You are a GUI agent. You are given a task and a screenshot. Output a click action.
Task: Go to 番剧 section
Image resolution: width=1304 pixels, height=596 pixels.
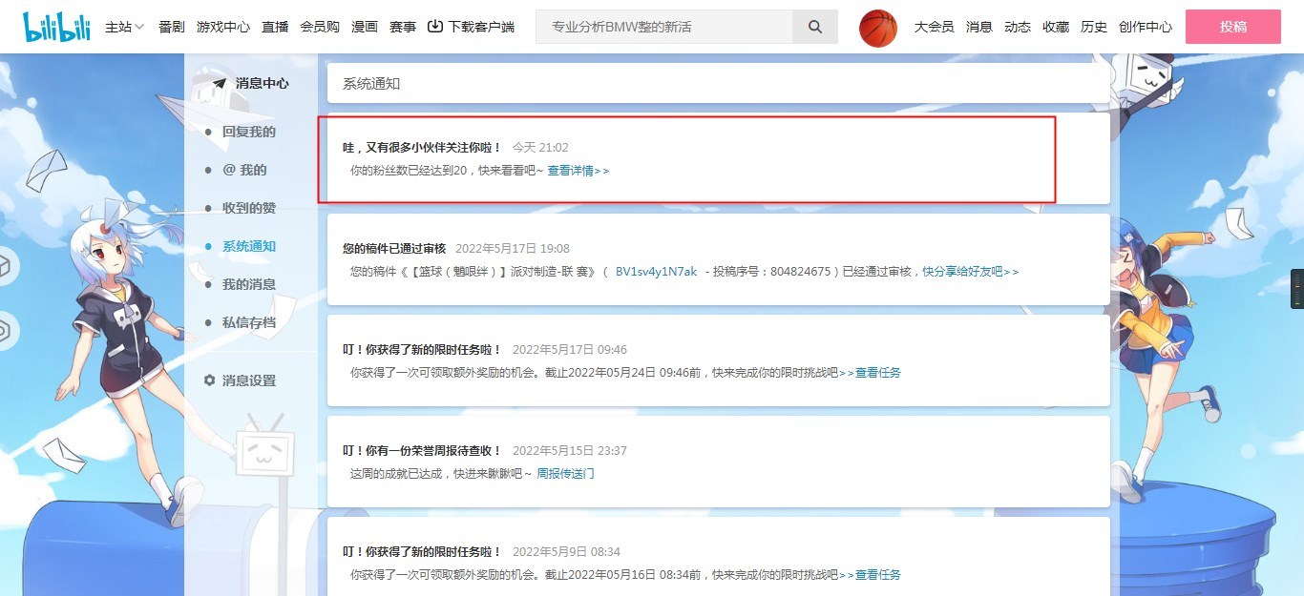click(x=172, y=27)
